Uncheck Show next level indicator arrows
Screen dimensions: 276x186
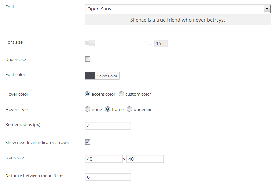(87, 142)
